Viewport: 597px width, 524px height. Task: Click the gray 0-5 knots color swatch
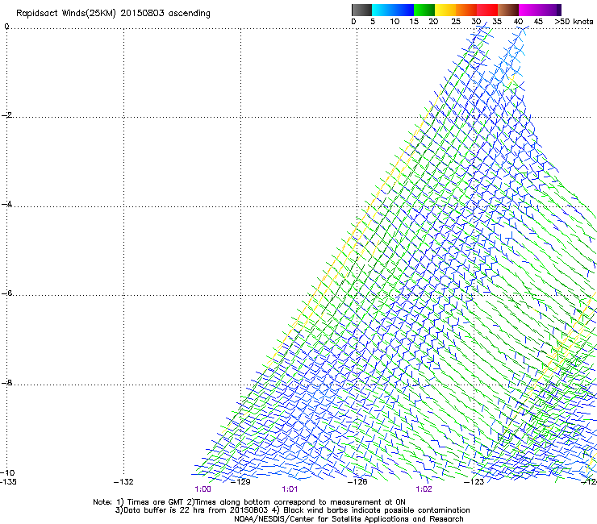(361, 10)
